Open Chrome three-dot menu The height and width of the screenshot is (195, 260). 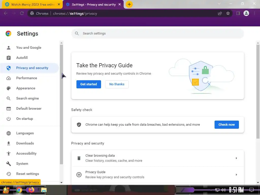254,13
